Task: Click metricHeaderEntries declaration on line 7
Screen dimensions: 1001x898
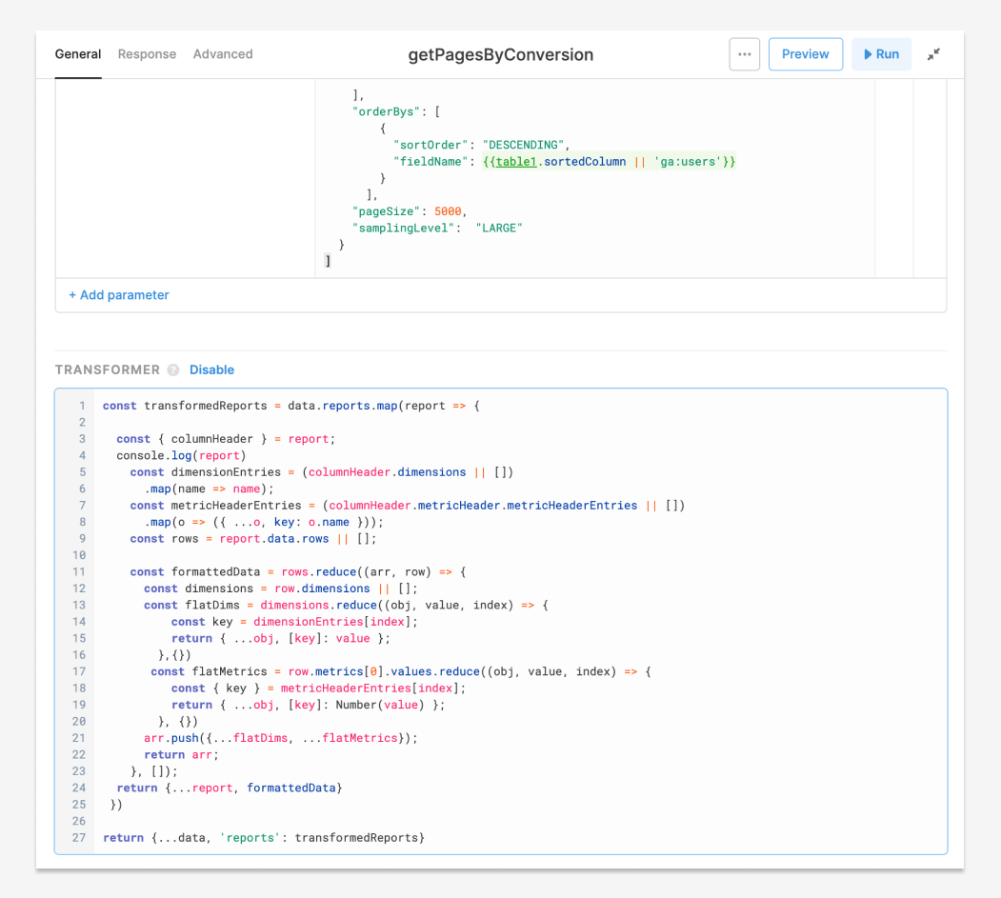Action: point(408,506)
